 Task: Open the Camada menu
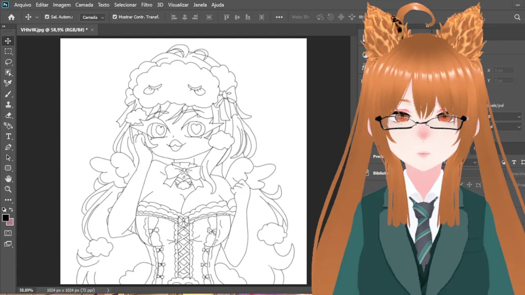coord(84,5)
